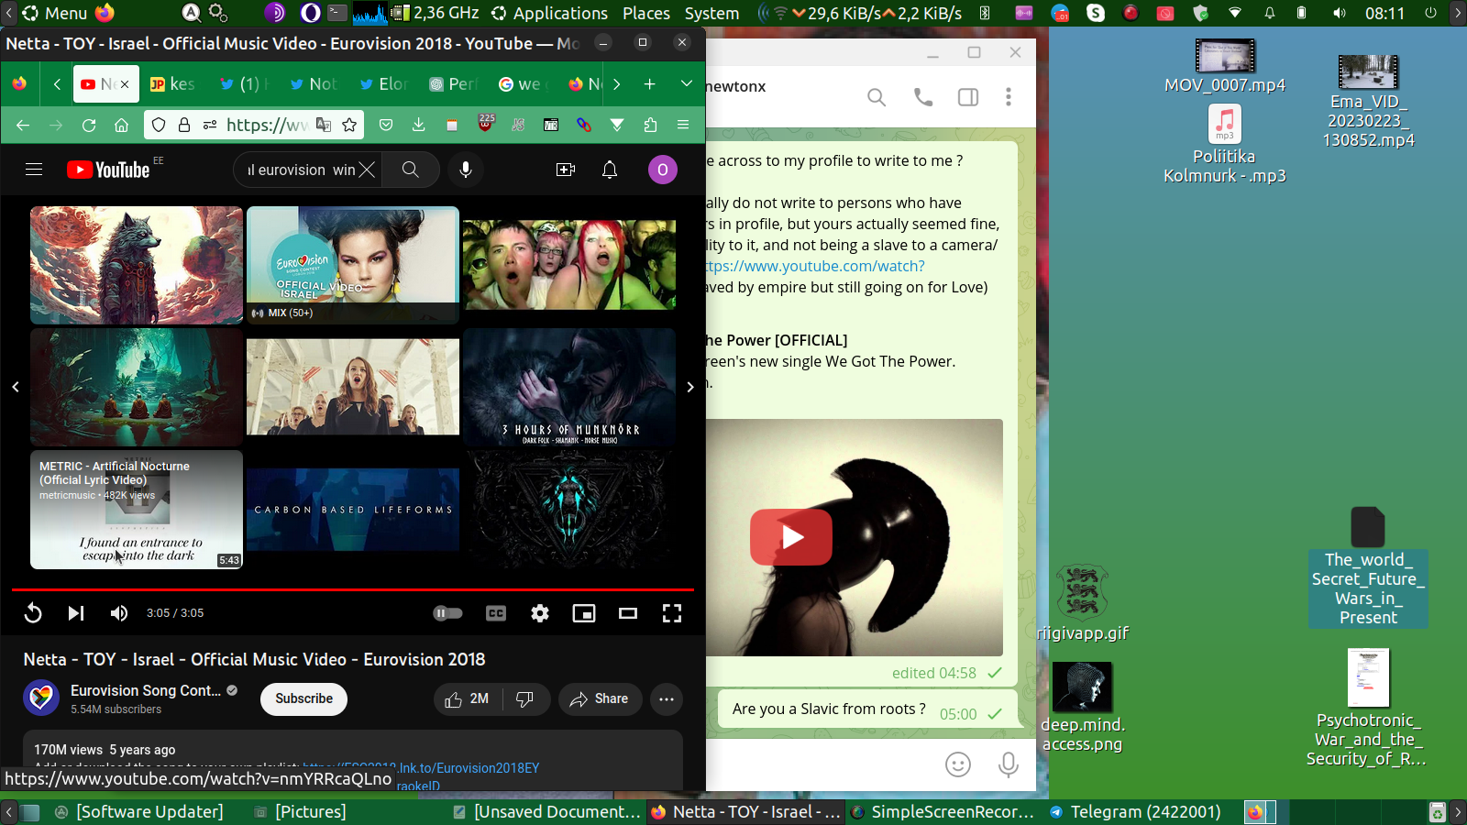The image size is (1467, 825).
Task: Close the active YouTube tab
Action: coord(125,84)
